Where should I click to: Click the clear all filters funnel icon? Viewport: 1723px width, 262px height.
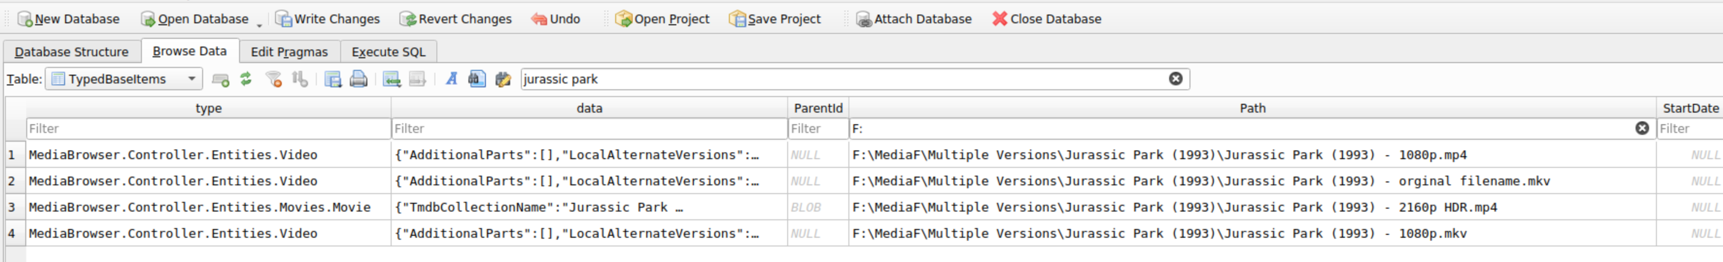click(x=274, y=79)
